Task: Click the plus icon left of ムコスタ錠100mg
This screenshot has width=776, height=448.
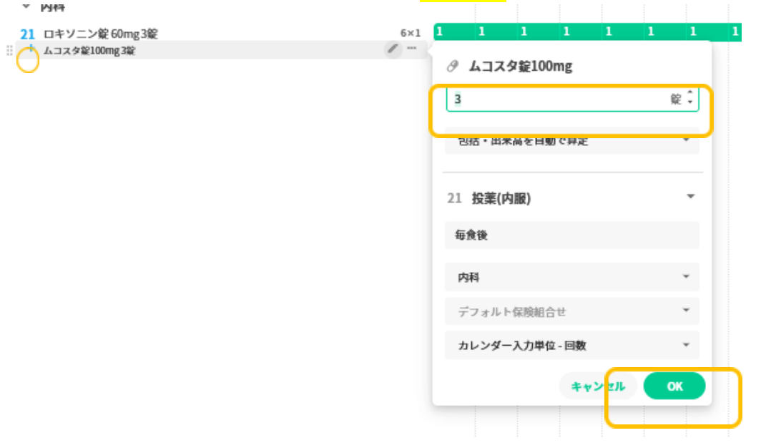Action: [x=31, y=49]
